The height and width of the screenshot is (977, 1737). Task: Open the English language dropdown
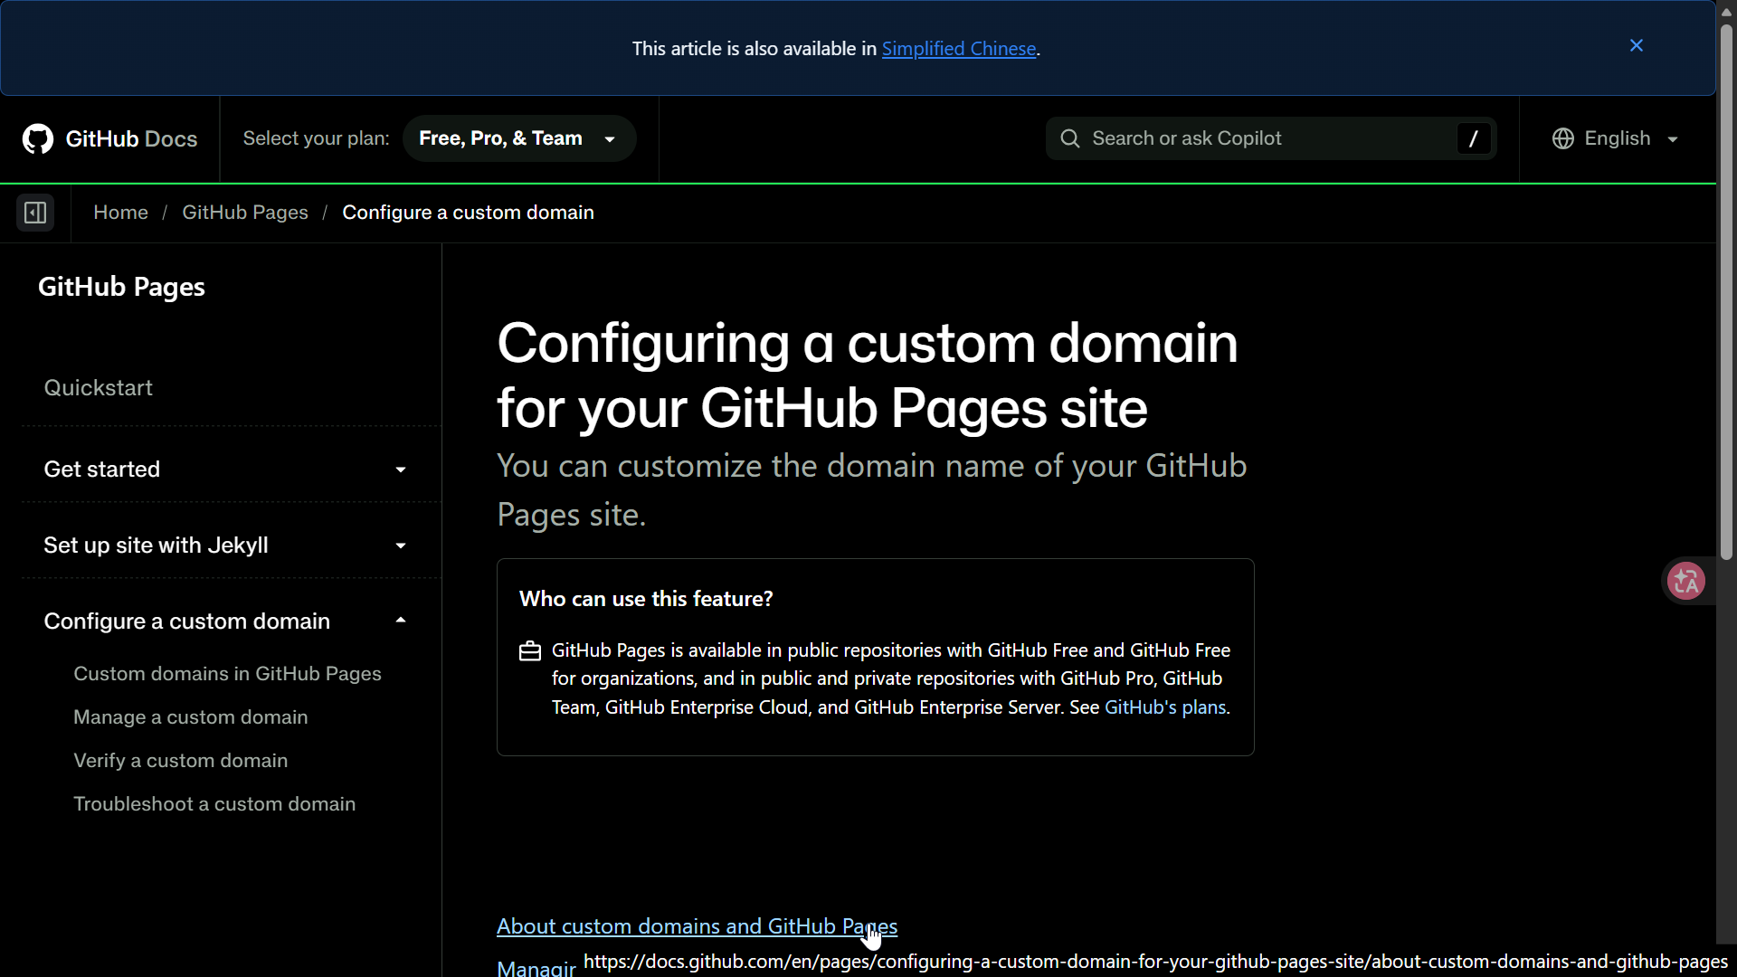point(1616,138)
